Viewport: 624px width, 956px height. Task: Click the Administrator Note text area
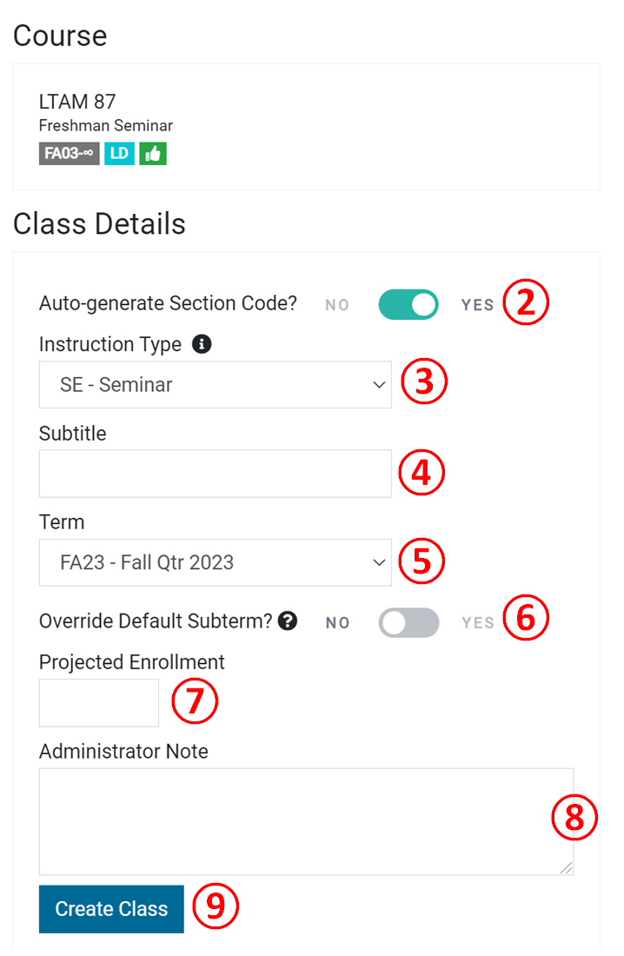point(306,817)
